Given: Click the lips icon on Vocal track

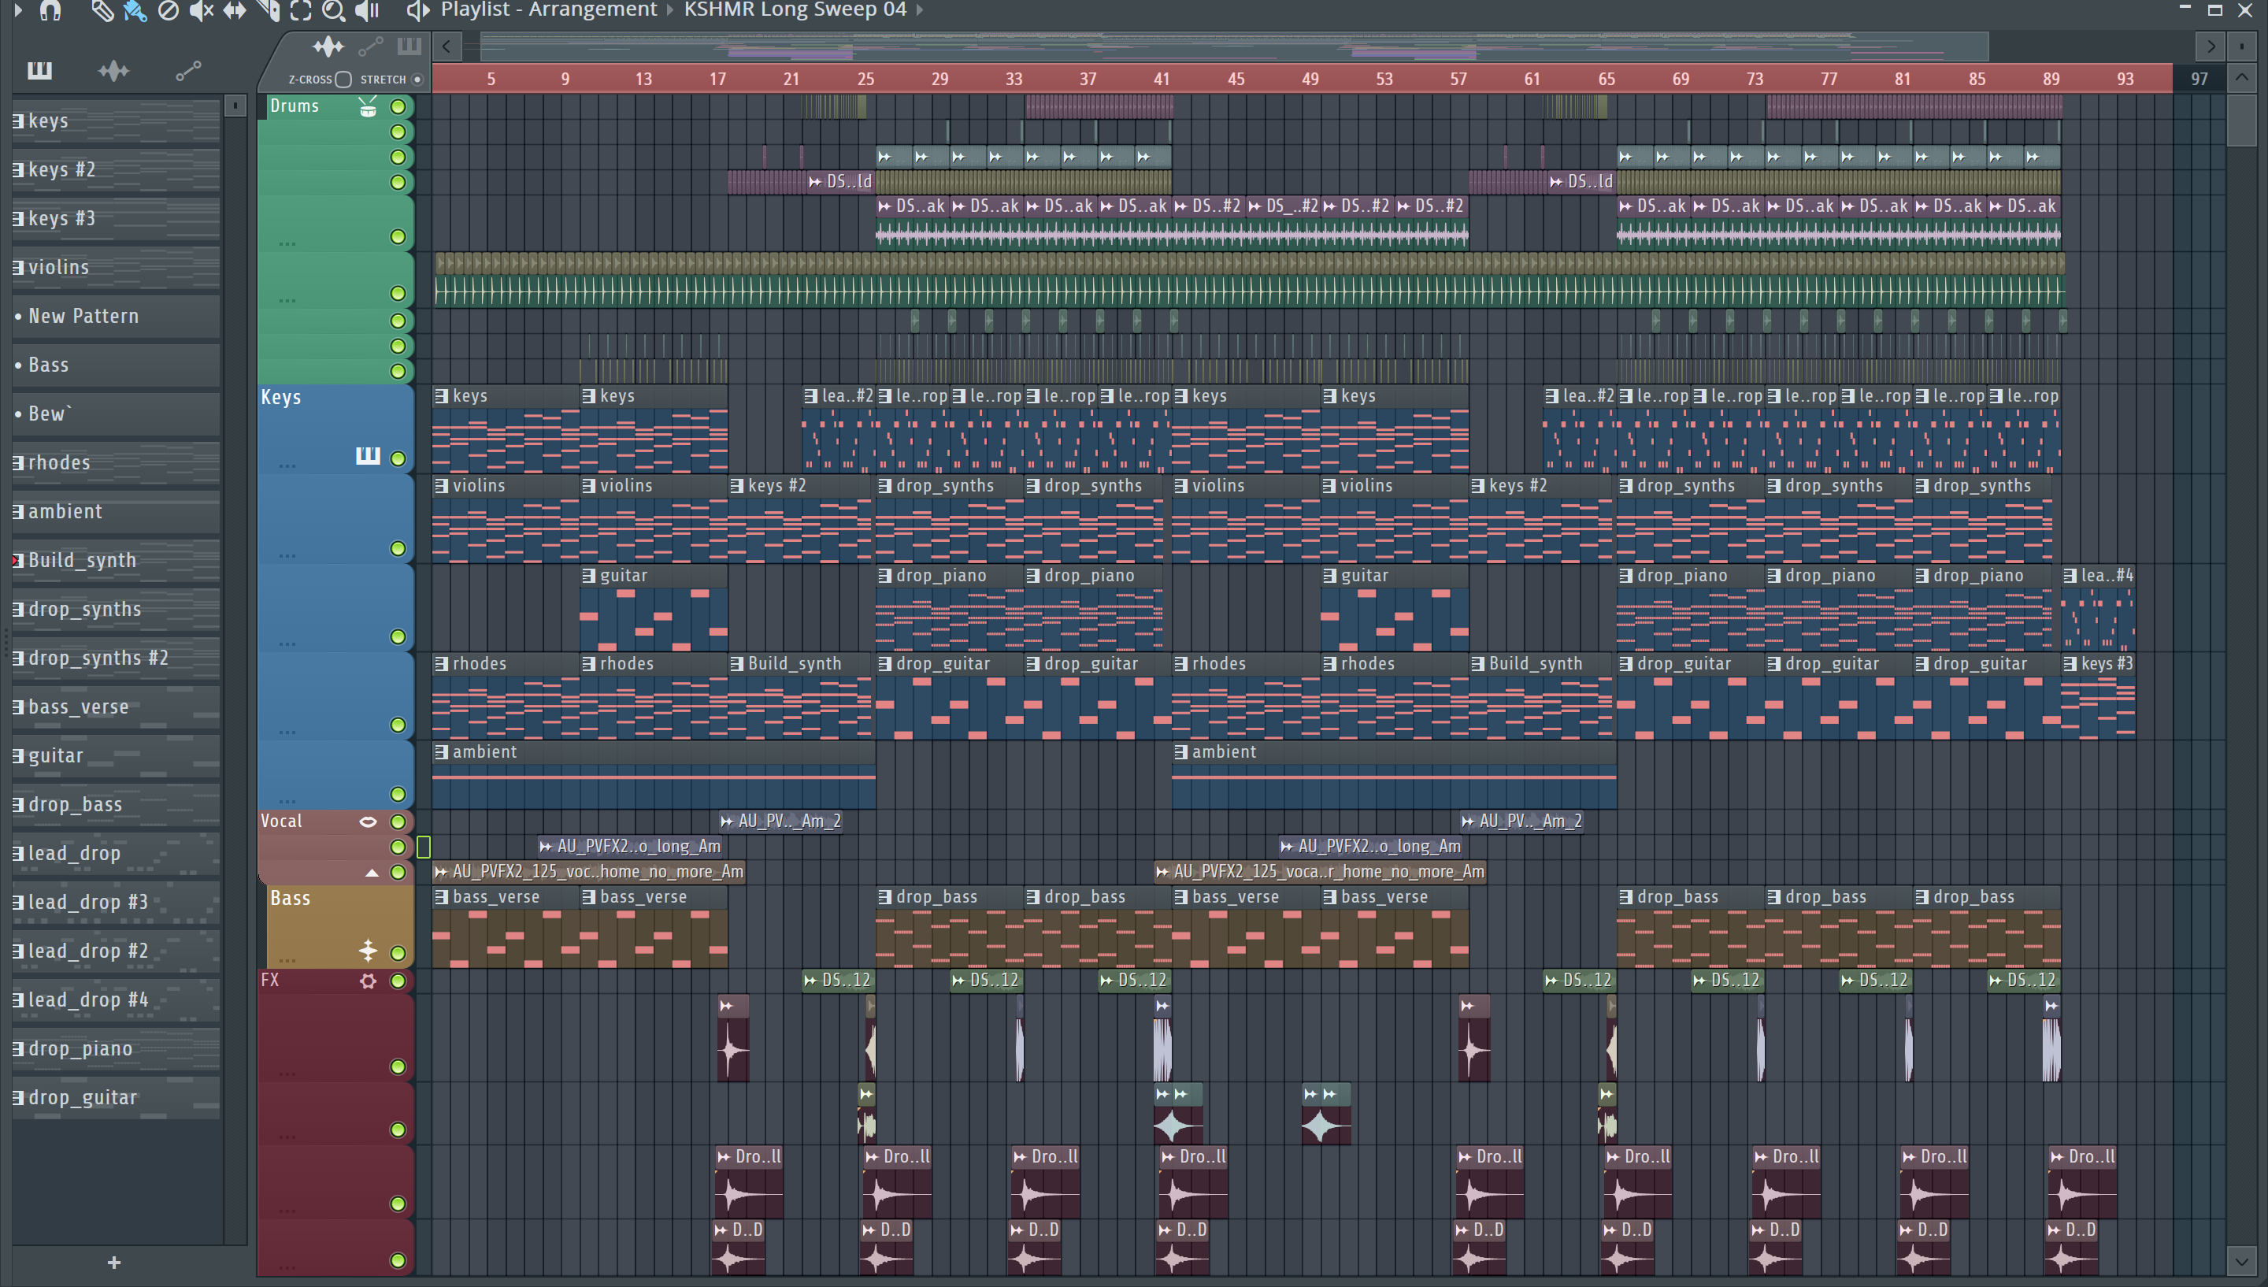Looking at the screenshot, I should (x=368, y=822).
